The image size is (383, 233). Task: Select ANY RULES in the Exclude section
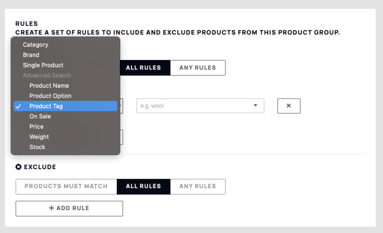click(x=198, y=186)
